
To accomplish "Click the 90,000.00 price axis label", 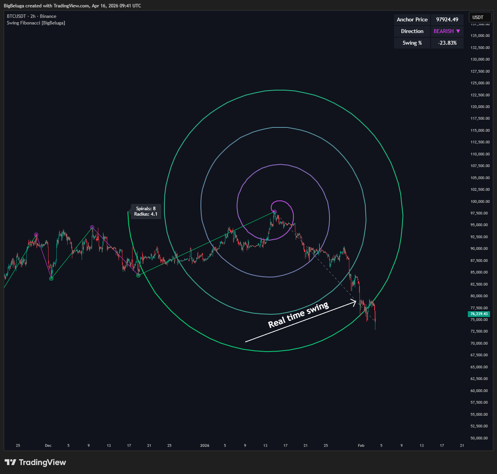I will point(480,249).
